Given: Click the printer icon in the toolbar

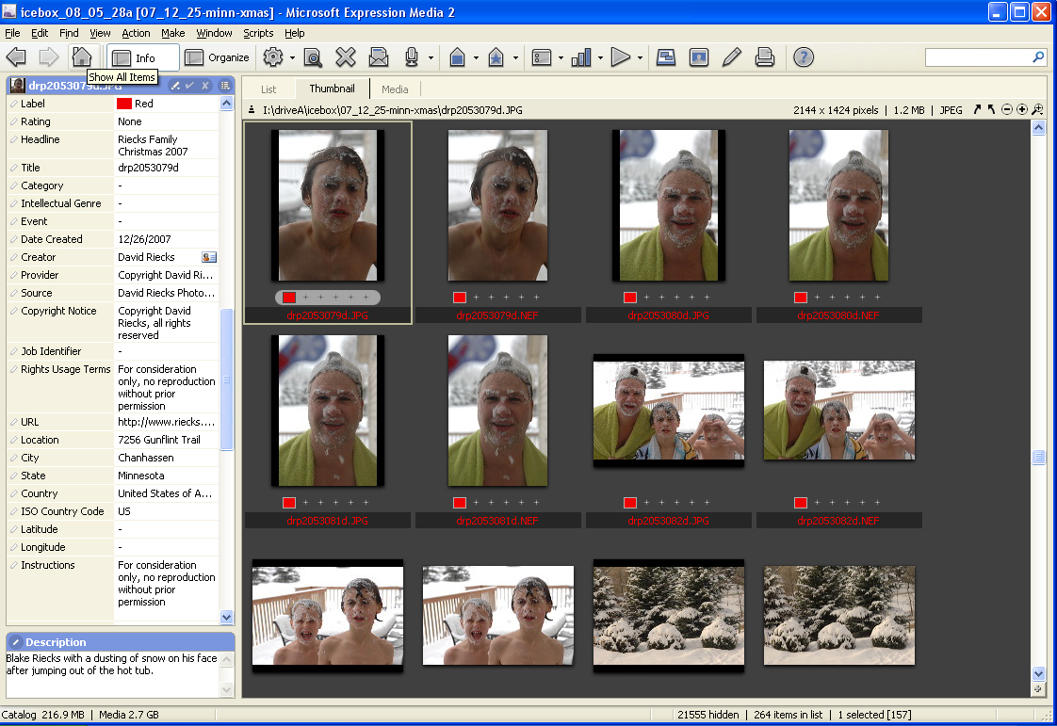Looking at the screenshot, I should coord(765,57).
